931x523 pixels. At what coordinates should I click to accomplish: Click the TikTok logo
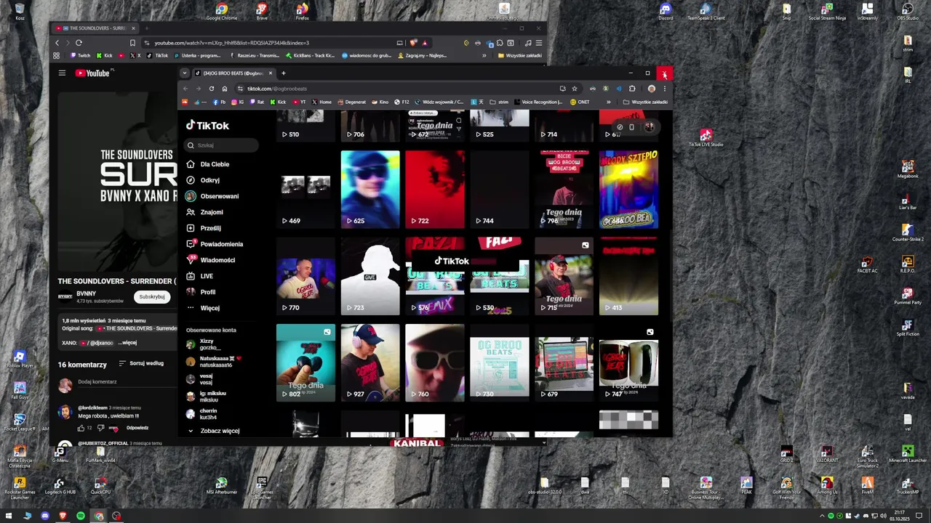(207, 125)
